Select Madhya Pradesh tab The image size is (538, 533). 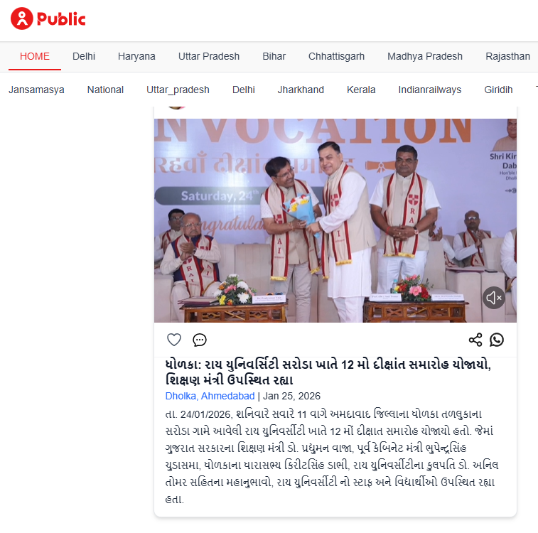425,56
